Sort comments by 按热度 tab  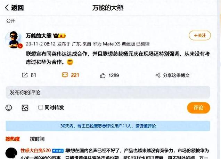(13, 139)
